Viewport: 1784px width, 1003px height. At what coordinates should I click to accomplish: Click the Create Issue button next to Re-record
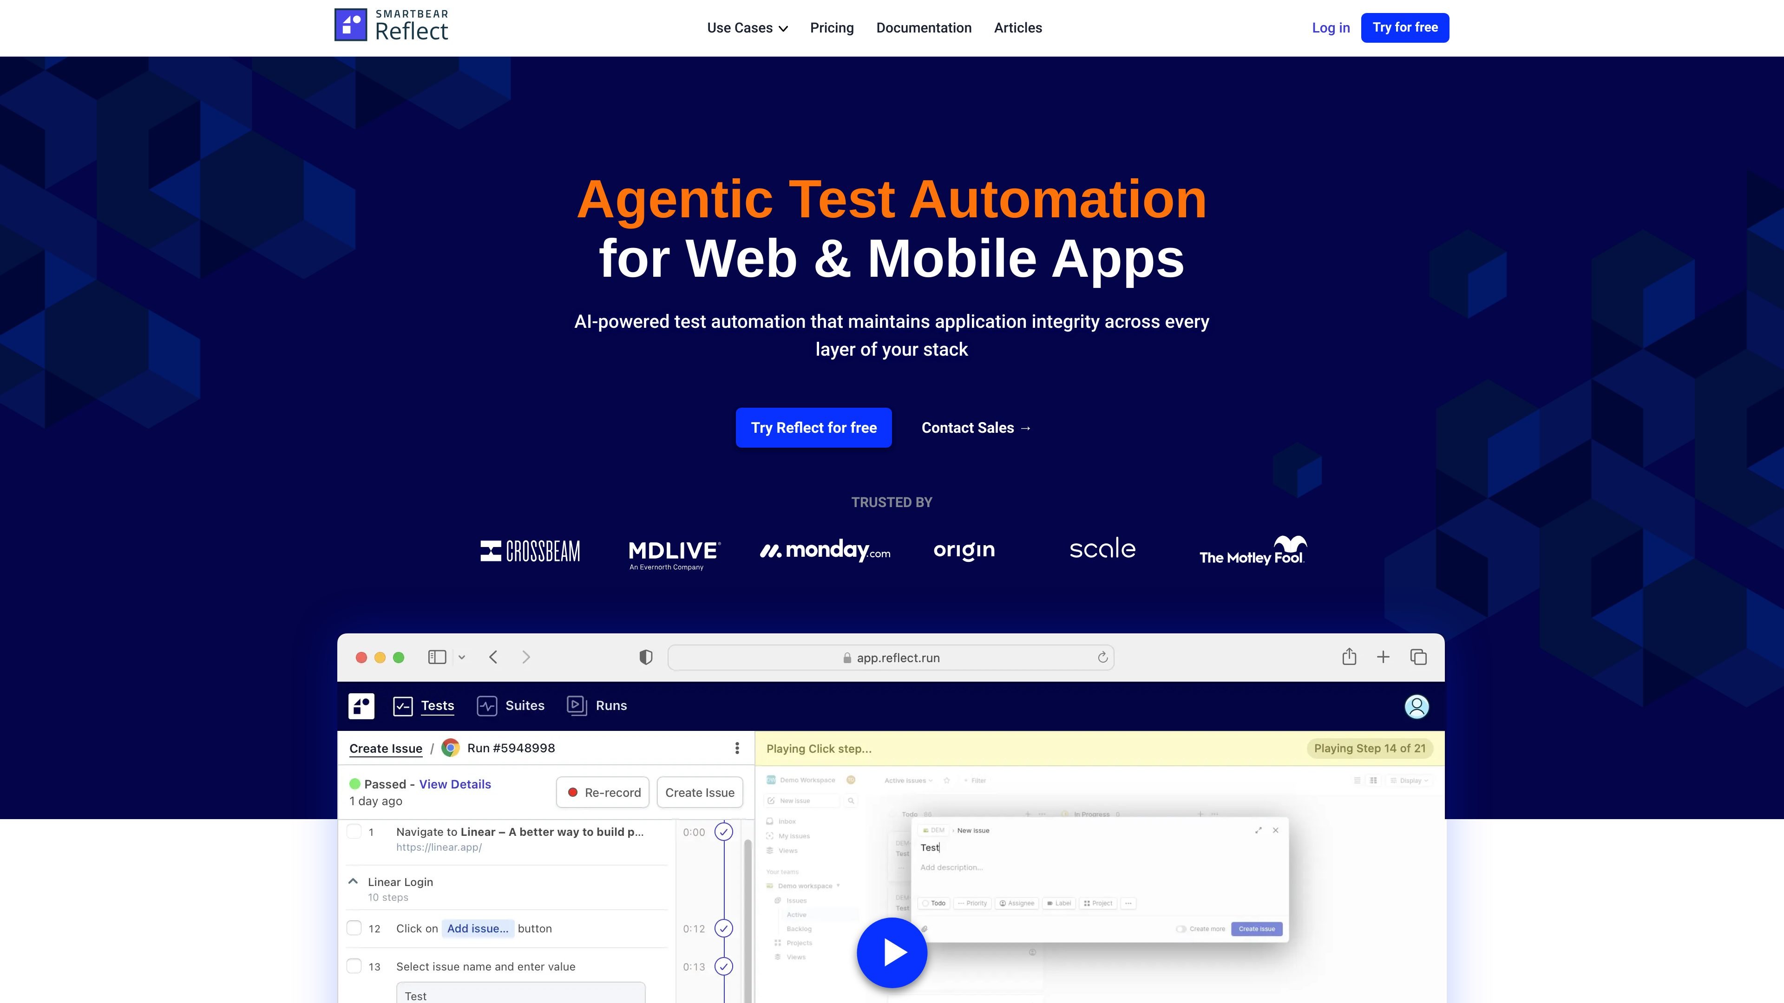[700, 793]
